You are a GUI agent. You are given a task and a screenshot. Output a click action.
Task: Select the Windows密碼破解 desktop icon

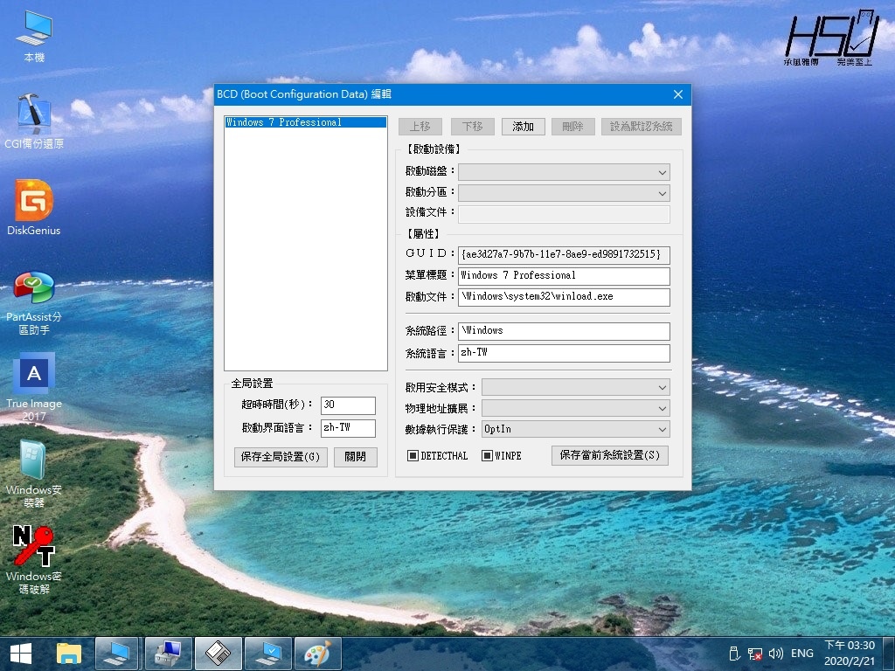(x=34, y=560)
